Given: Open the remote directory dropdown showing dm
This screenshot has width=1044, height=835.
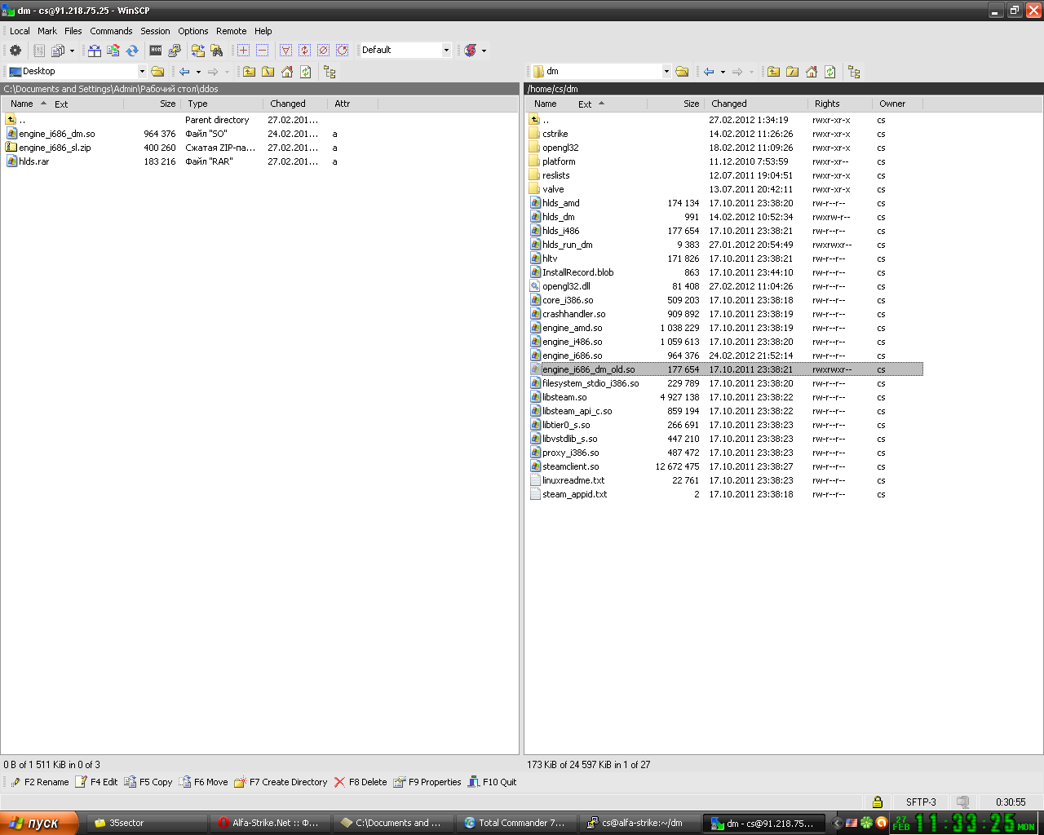Looking at the screenshot, I should (666, 72).
